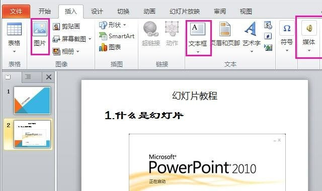The image size is (322, 191).
Task: Click the 媒体 speaker media icon
Action: [309, 28]
